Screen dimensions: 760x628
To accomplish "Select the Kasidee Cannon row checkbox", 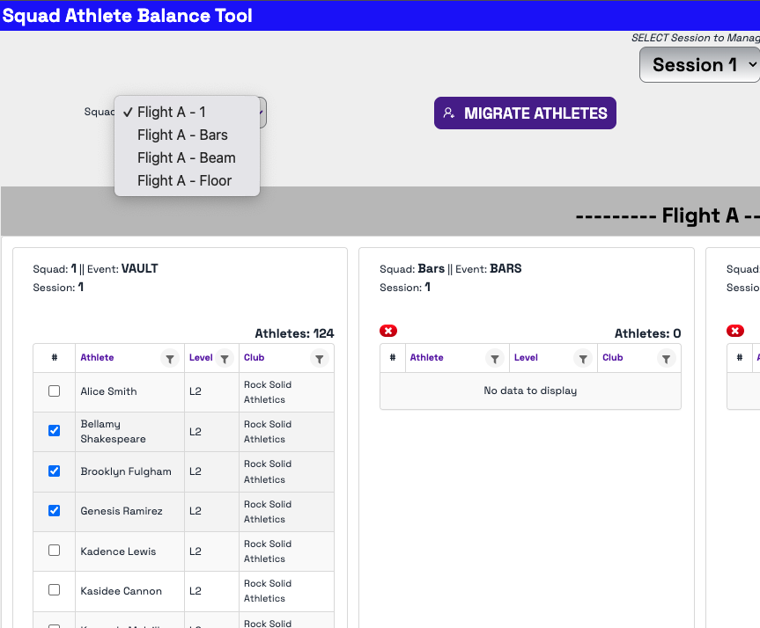I will tap(55, 590).
